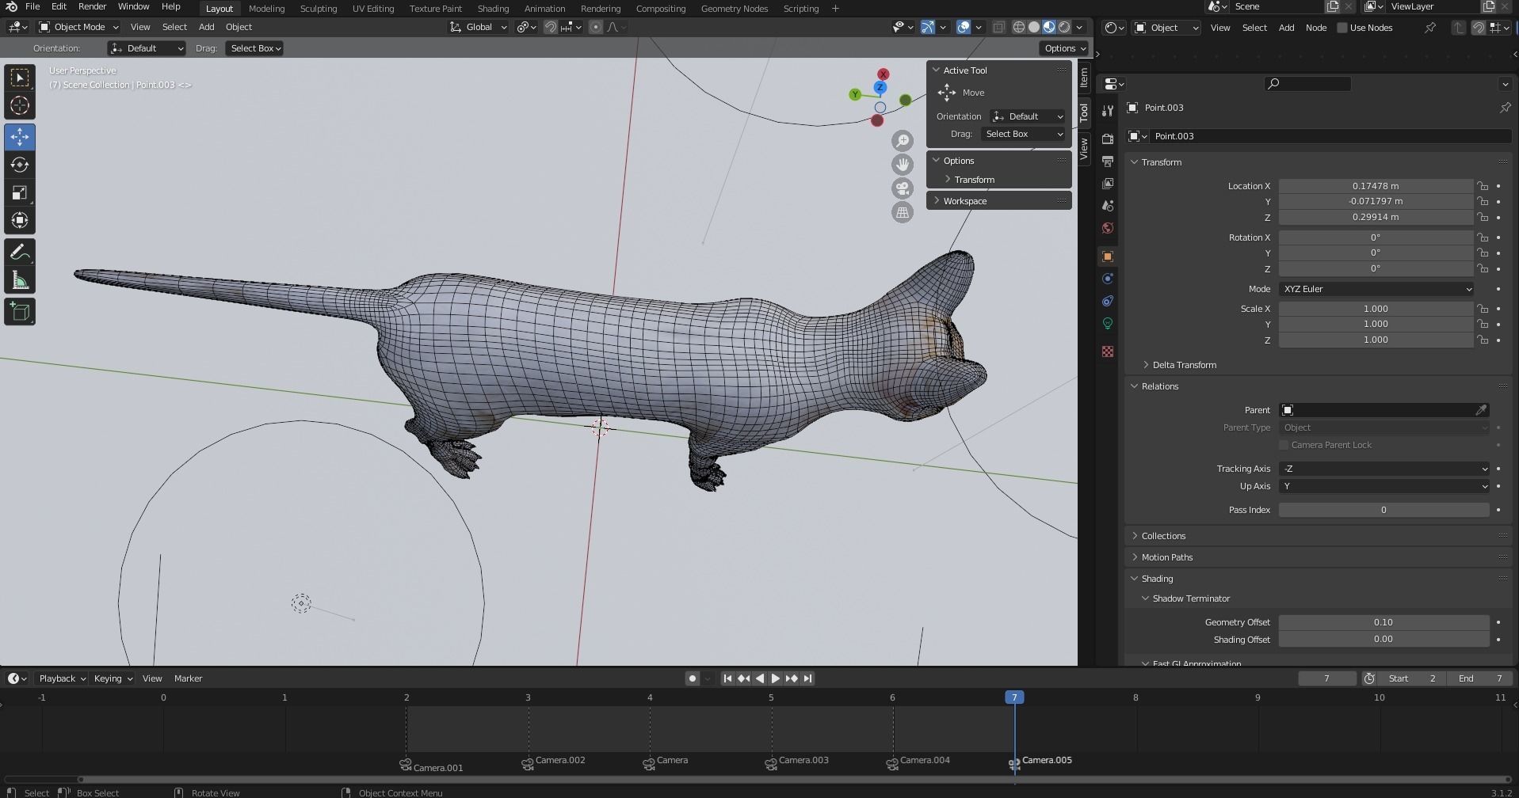Toggle camera view icon
The width and height of the screenshot is (1519, 798).
903,188
